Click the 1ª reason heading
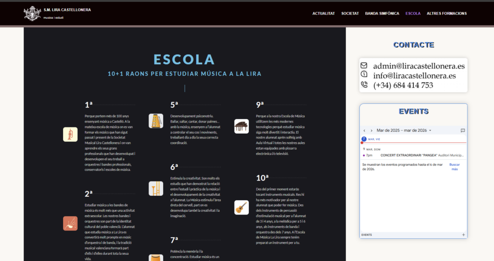The width and height of the screenshot is (494, 261). [x=89, y=105]
